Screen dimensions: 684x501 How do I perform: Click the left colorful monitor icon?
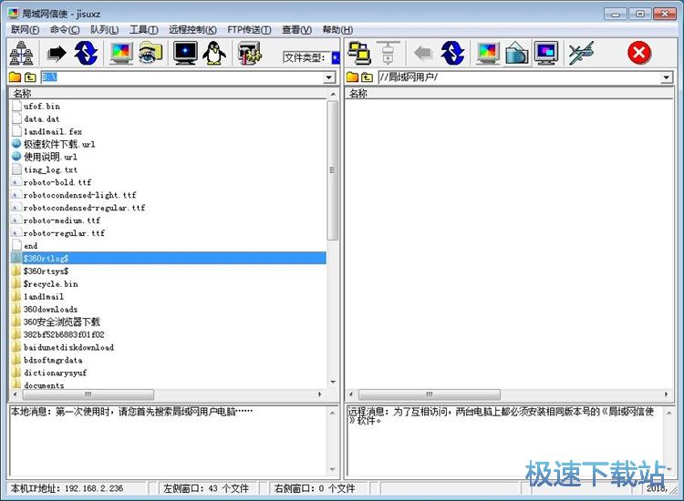point(120,53)
